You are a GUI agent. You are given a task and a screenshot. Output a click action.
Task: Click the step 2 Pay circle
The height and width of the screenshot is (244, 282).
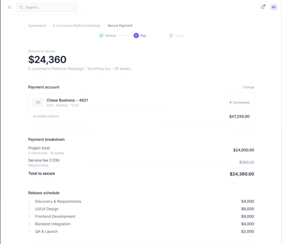coord(136,35)
